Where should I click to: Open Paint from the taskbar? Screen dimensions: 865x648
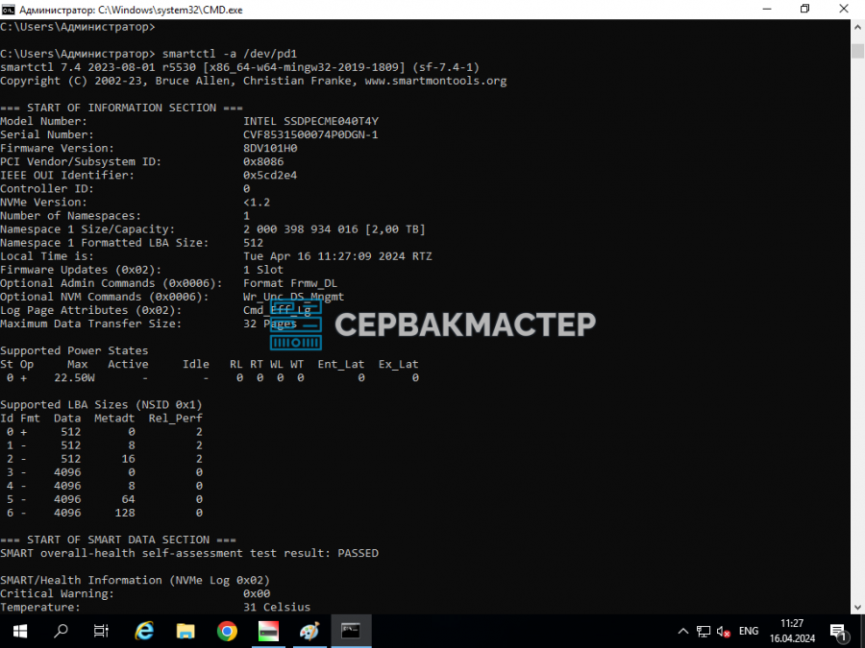(x=309, y=631)
